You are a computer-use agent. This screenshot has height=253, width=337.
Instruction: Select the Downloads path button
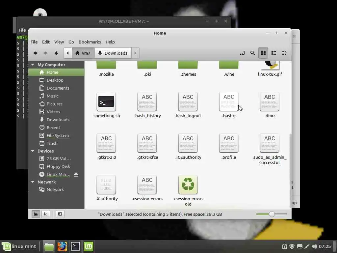113,53
